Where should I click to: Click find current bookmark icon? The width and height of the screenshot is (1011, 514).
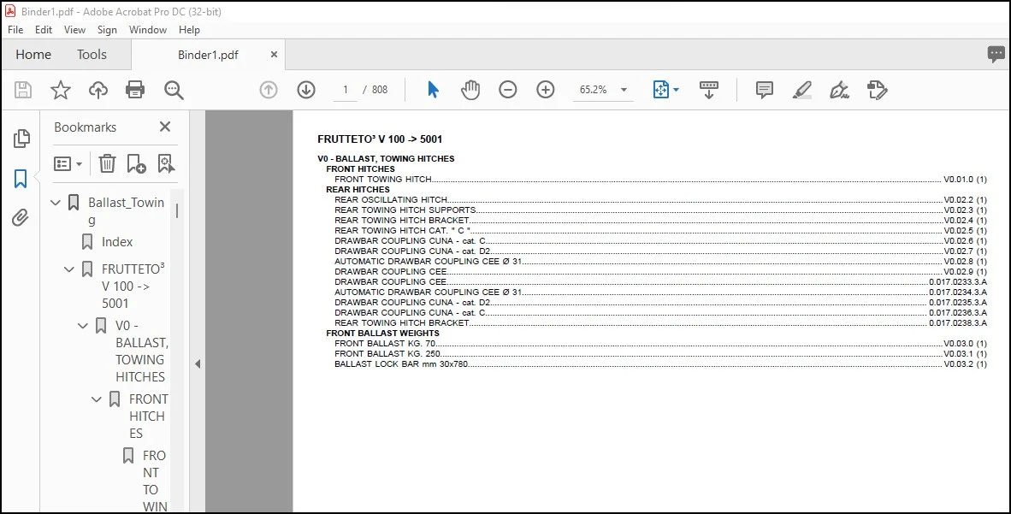166,164
